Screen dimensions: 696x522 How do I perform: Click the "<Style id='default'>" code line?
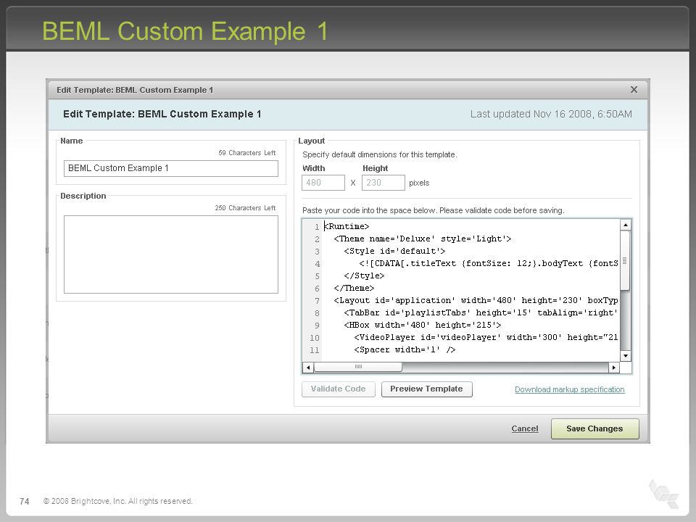click(x=394, y=252)
